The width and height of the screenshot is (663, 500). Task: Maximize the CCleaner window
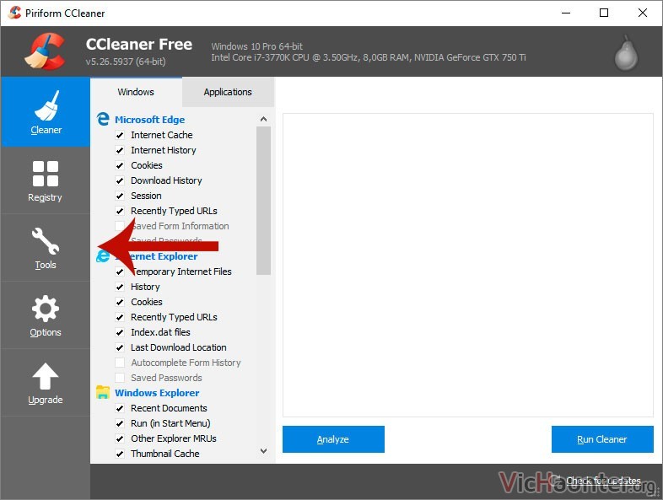[x=604, y=13]
